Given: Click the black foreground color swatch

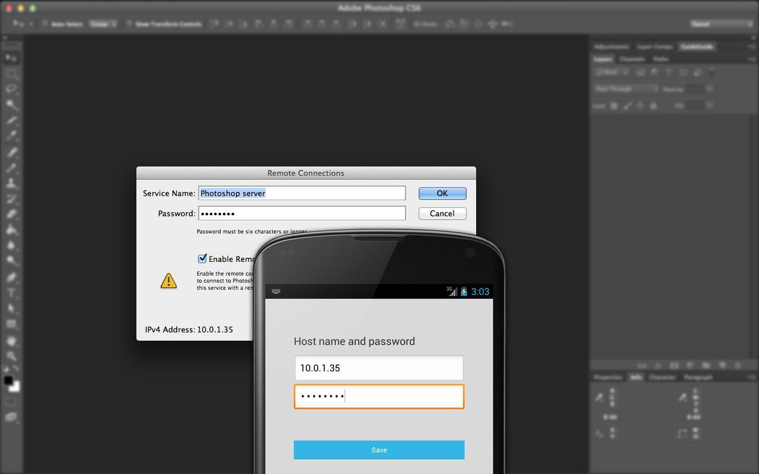Looking at the screenshot, I should point(8,380).
